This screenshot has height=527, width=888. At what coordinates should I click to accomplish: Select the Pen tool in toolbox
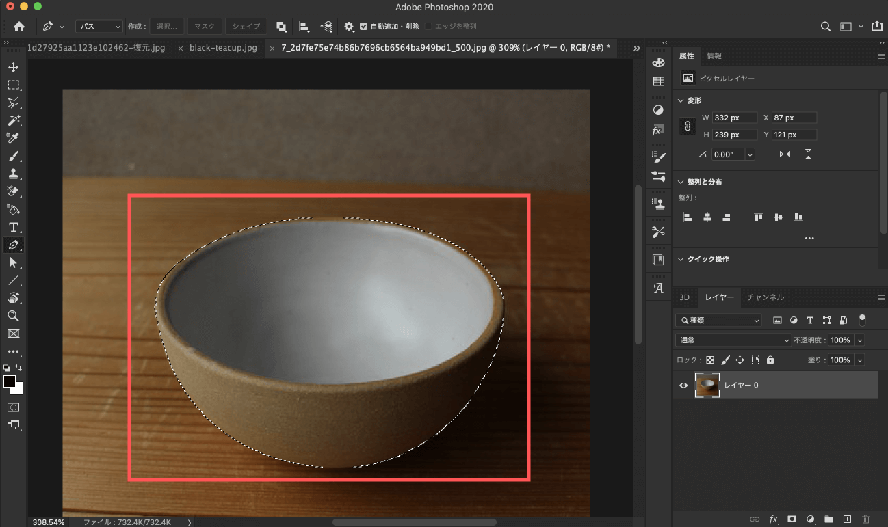tap(13, 245)
